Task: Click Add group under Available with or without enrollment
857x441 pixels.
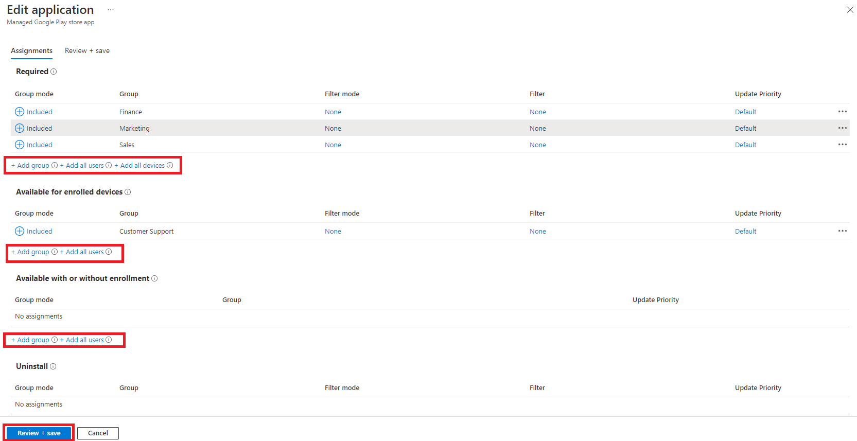Action: pos(31,340)
